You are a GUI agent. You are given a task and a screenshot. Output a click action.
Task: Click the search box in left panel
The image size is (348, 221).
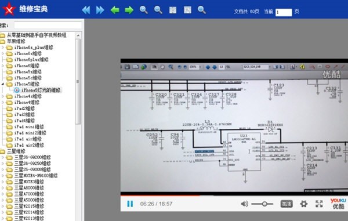48,25
